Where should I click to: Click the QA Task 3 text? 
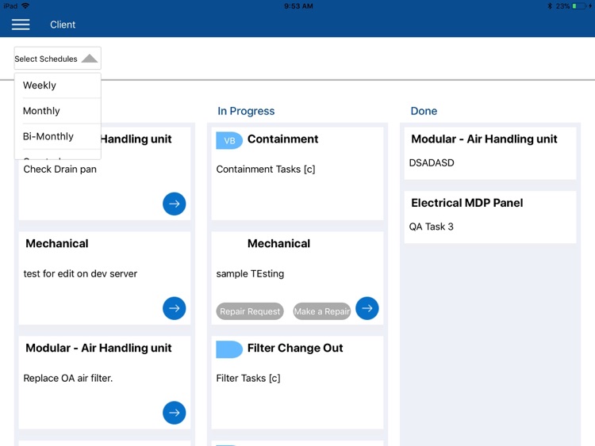click(431, 227)
